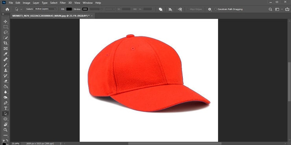Select the Zoom tool
This screenshot has height=145, width=291.
click(6, 130)
